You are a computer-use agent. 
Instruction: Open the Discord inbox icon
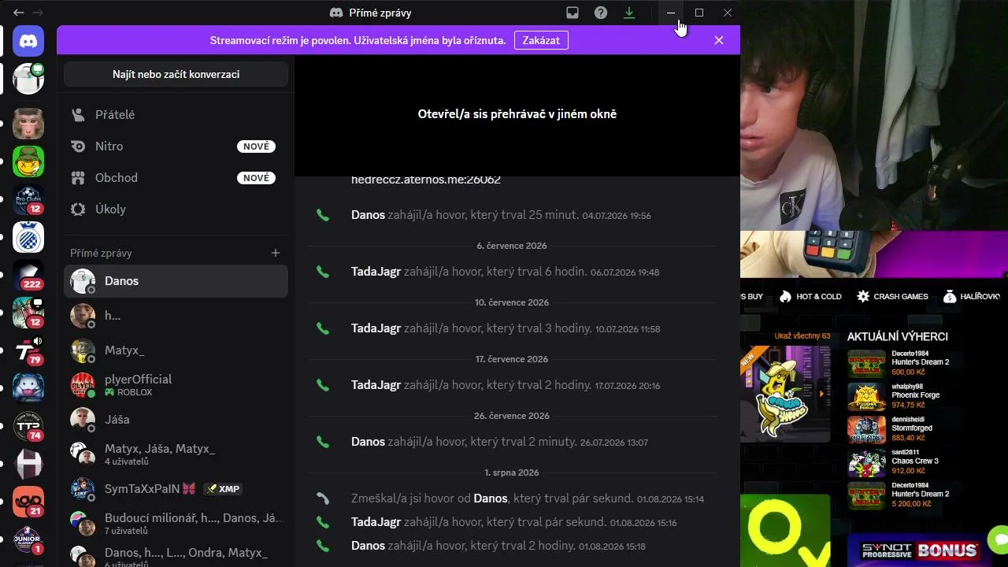573,13
